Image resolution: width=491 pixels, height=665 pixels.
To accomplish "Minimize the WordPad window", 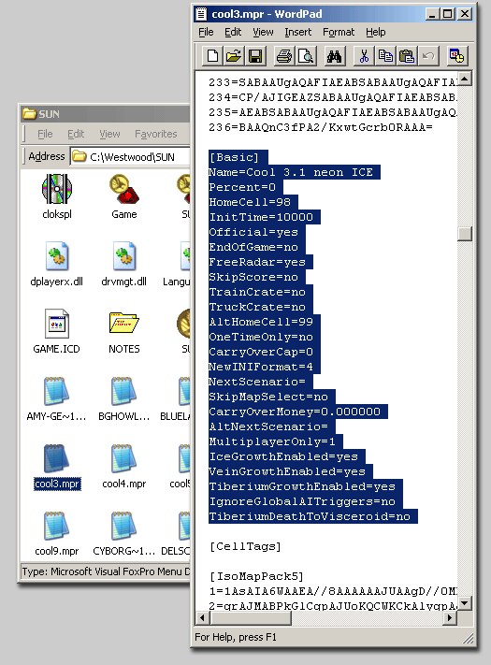I will coord(433,14).
